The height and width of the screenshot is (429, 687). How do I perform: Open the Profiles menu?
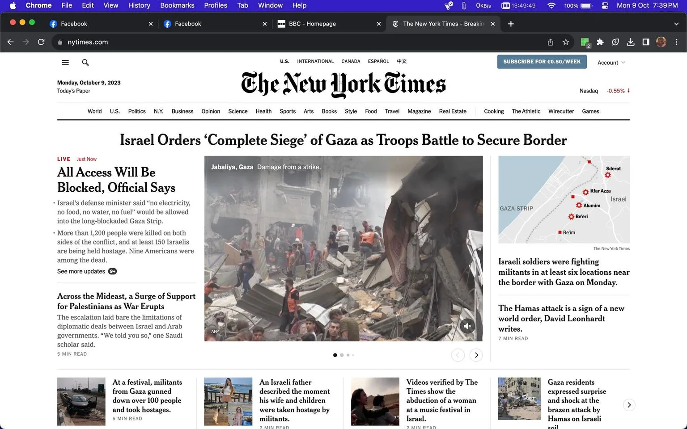click(x=216, y=5)
